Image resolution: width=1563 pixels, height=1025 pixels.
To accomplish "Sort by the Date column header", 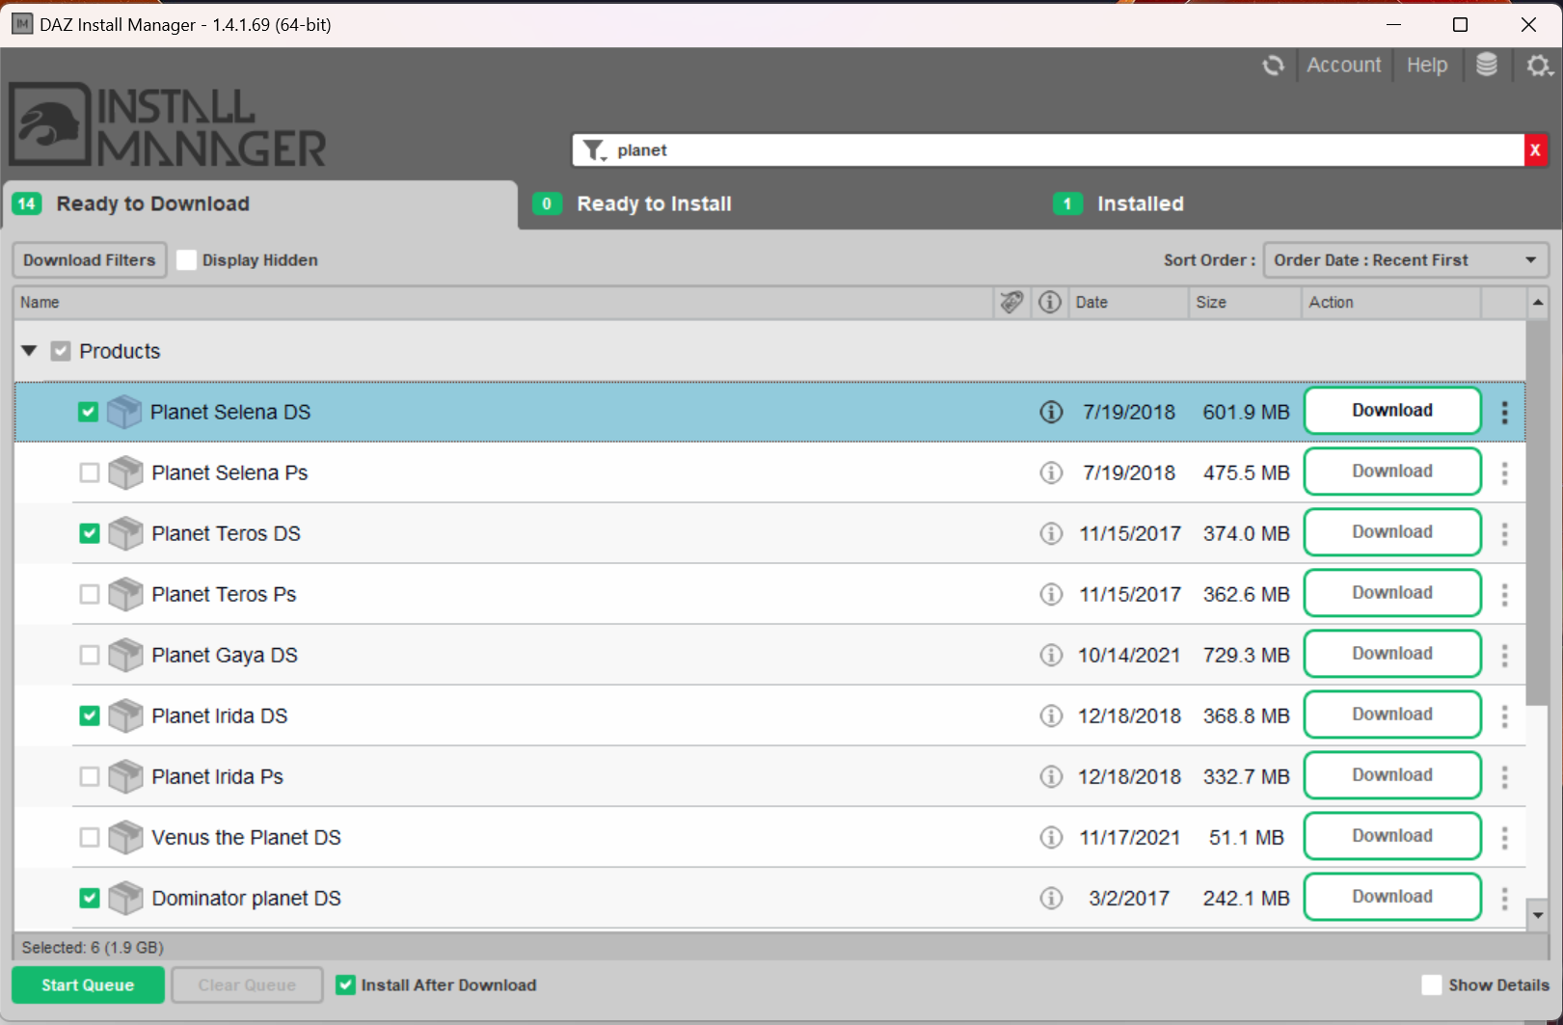I will (1128, 302).
